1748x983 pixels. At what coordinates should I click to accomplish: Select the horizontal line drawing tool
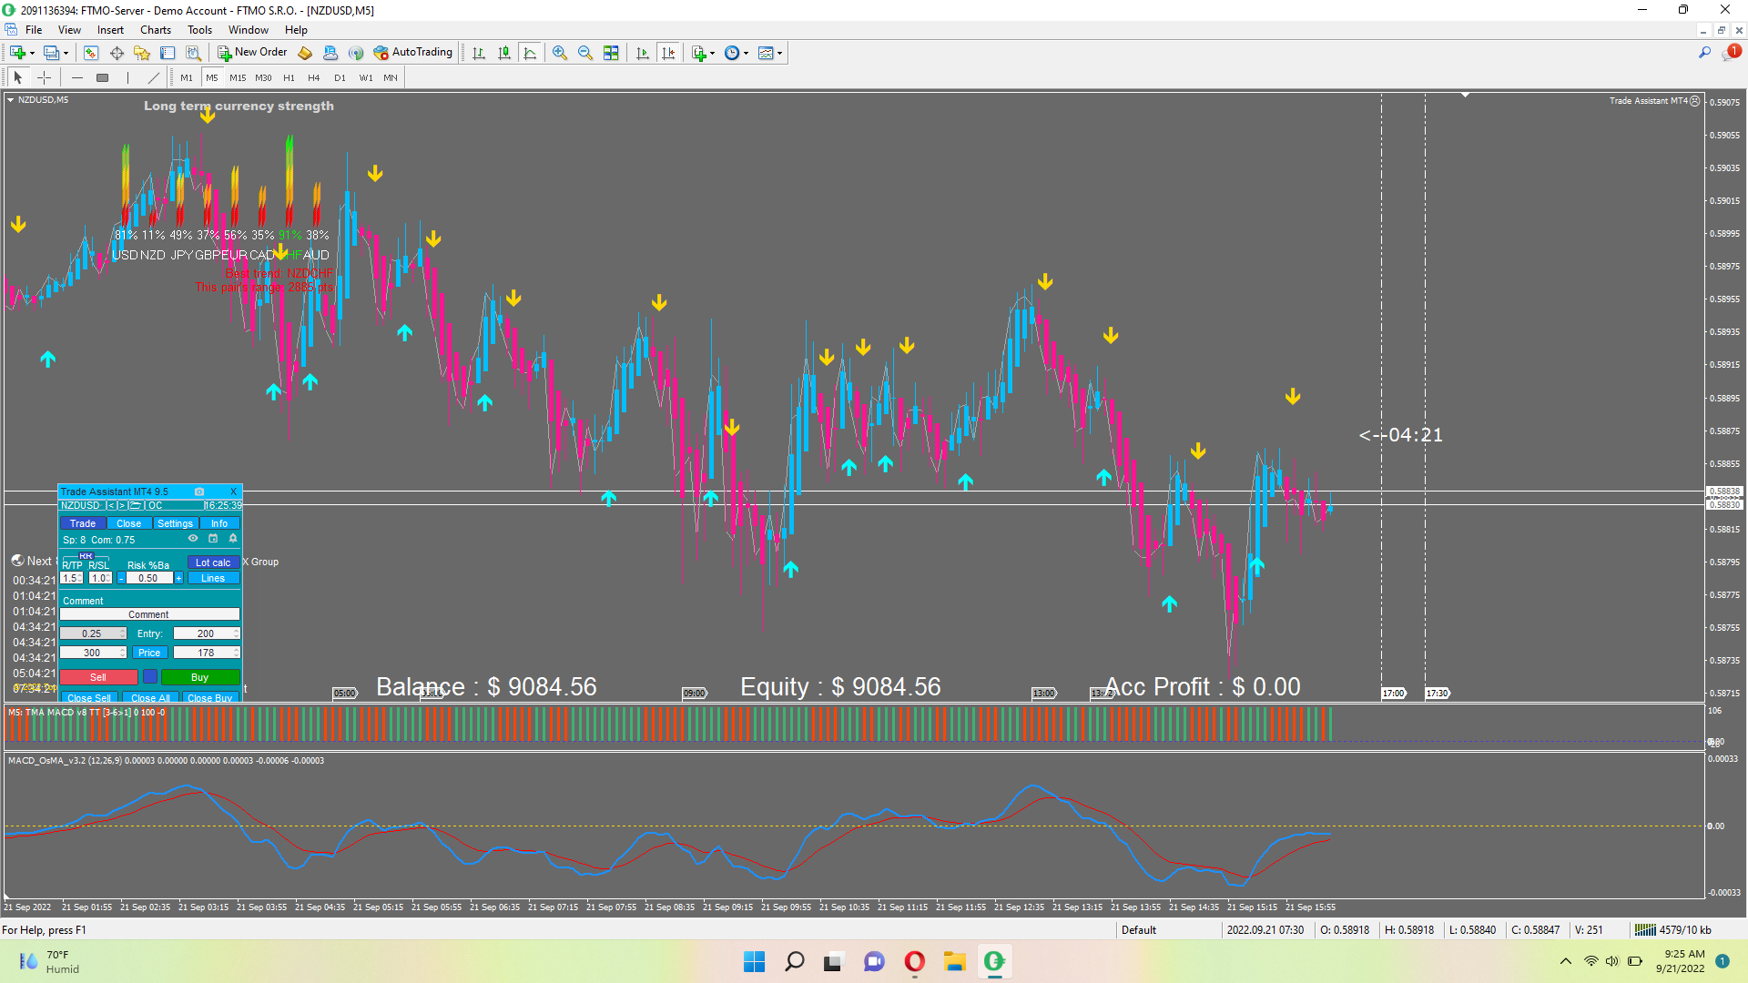77,77
